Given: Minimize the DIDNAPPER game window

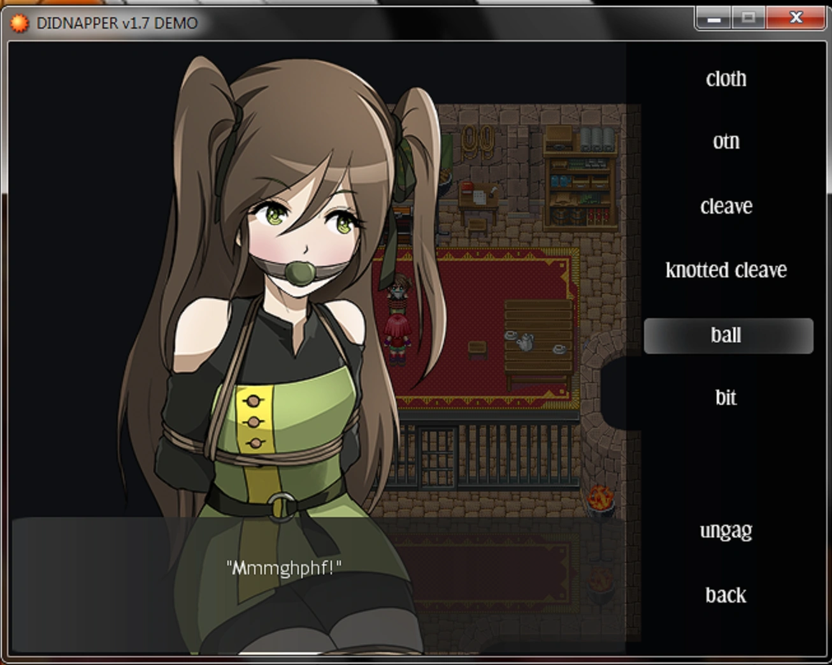Looking at the screenshot, I should (714, 18).
